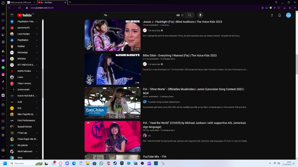Open the YouTube account avatar menu
Image resolution: width=298 pixels, height=167 pixels.
[288, 15]
